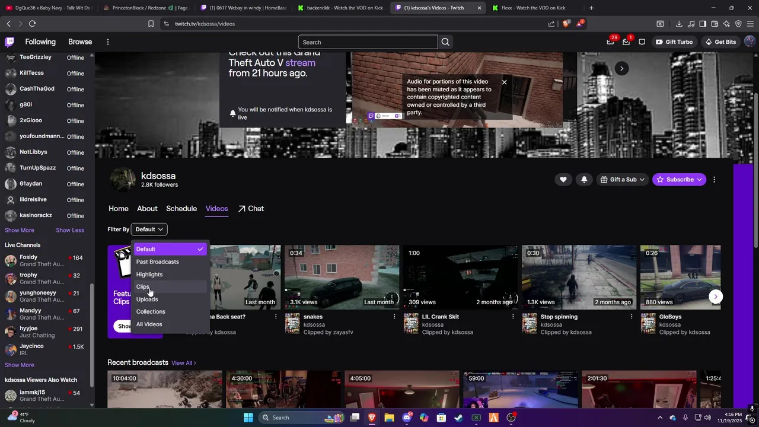Switch to backendkk Kick VOD browser tab
Screen dimensions: 759x427
[340, 8]
